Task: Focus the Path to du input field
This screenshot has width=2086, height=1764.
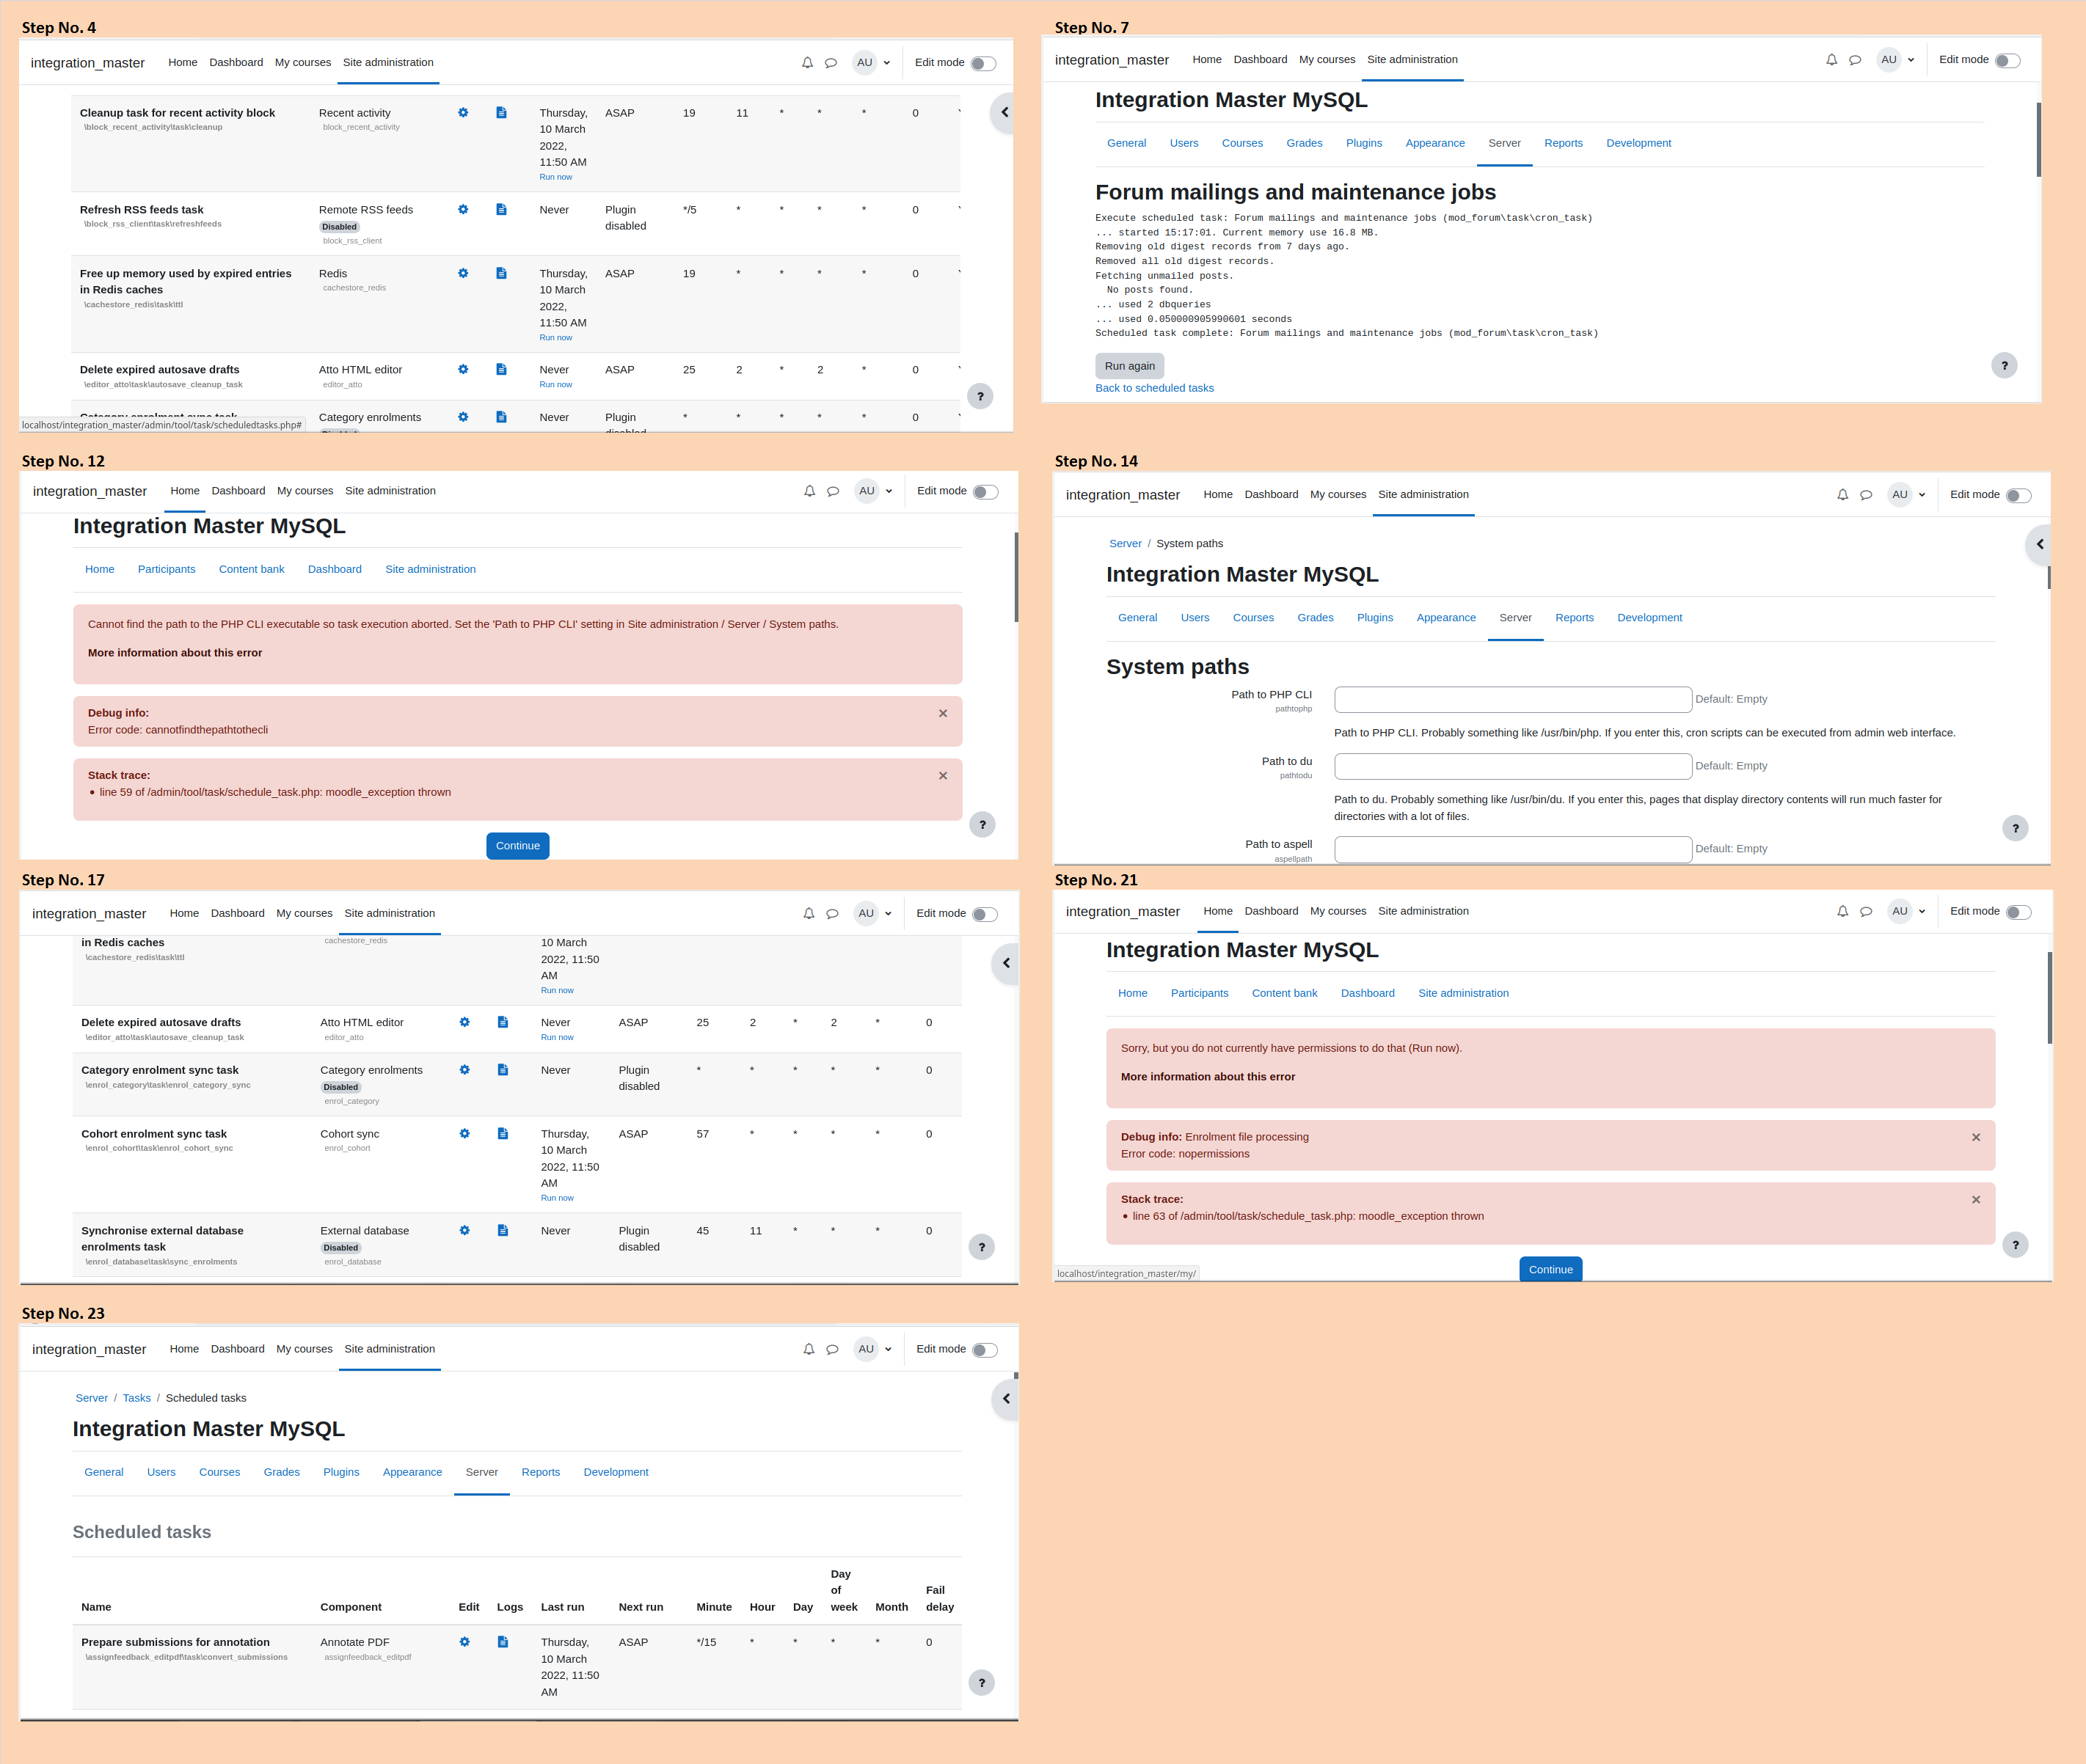Action: tap(1513, 767)
